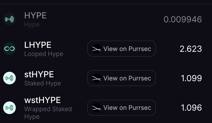The image size is (212, 123).
Task: Click Purrsec logo in wstHYPE row button
Action: [97, 108]
